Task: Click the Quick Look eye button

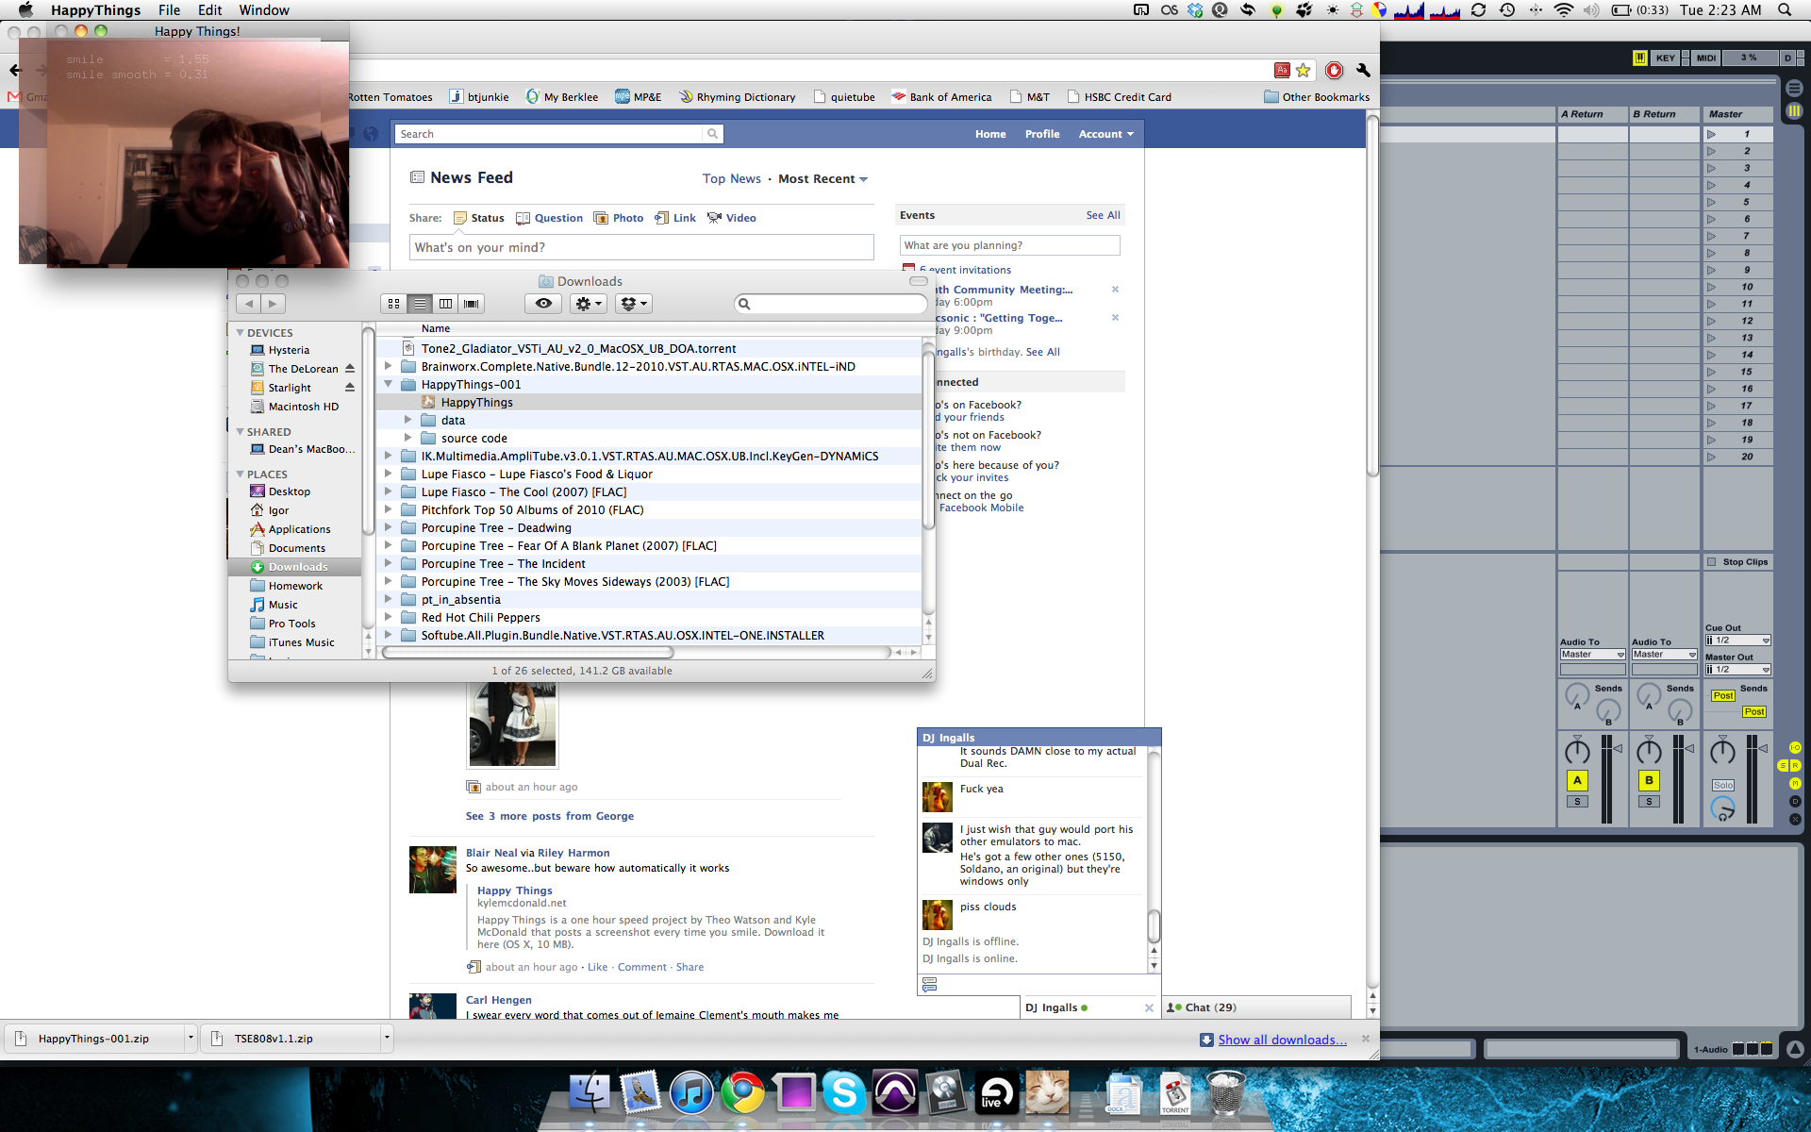Action: coord(543,304)
